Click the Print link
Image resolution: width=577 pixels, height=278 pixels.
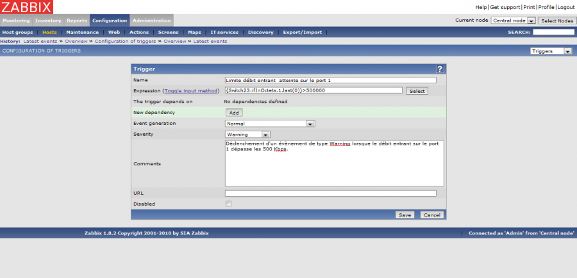(x=530, y=7)
